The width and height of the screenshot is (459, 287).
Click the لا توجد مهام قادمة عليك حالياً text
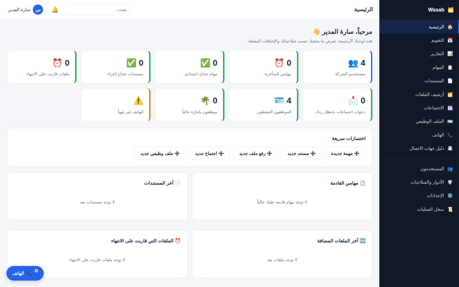point(282,202)
